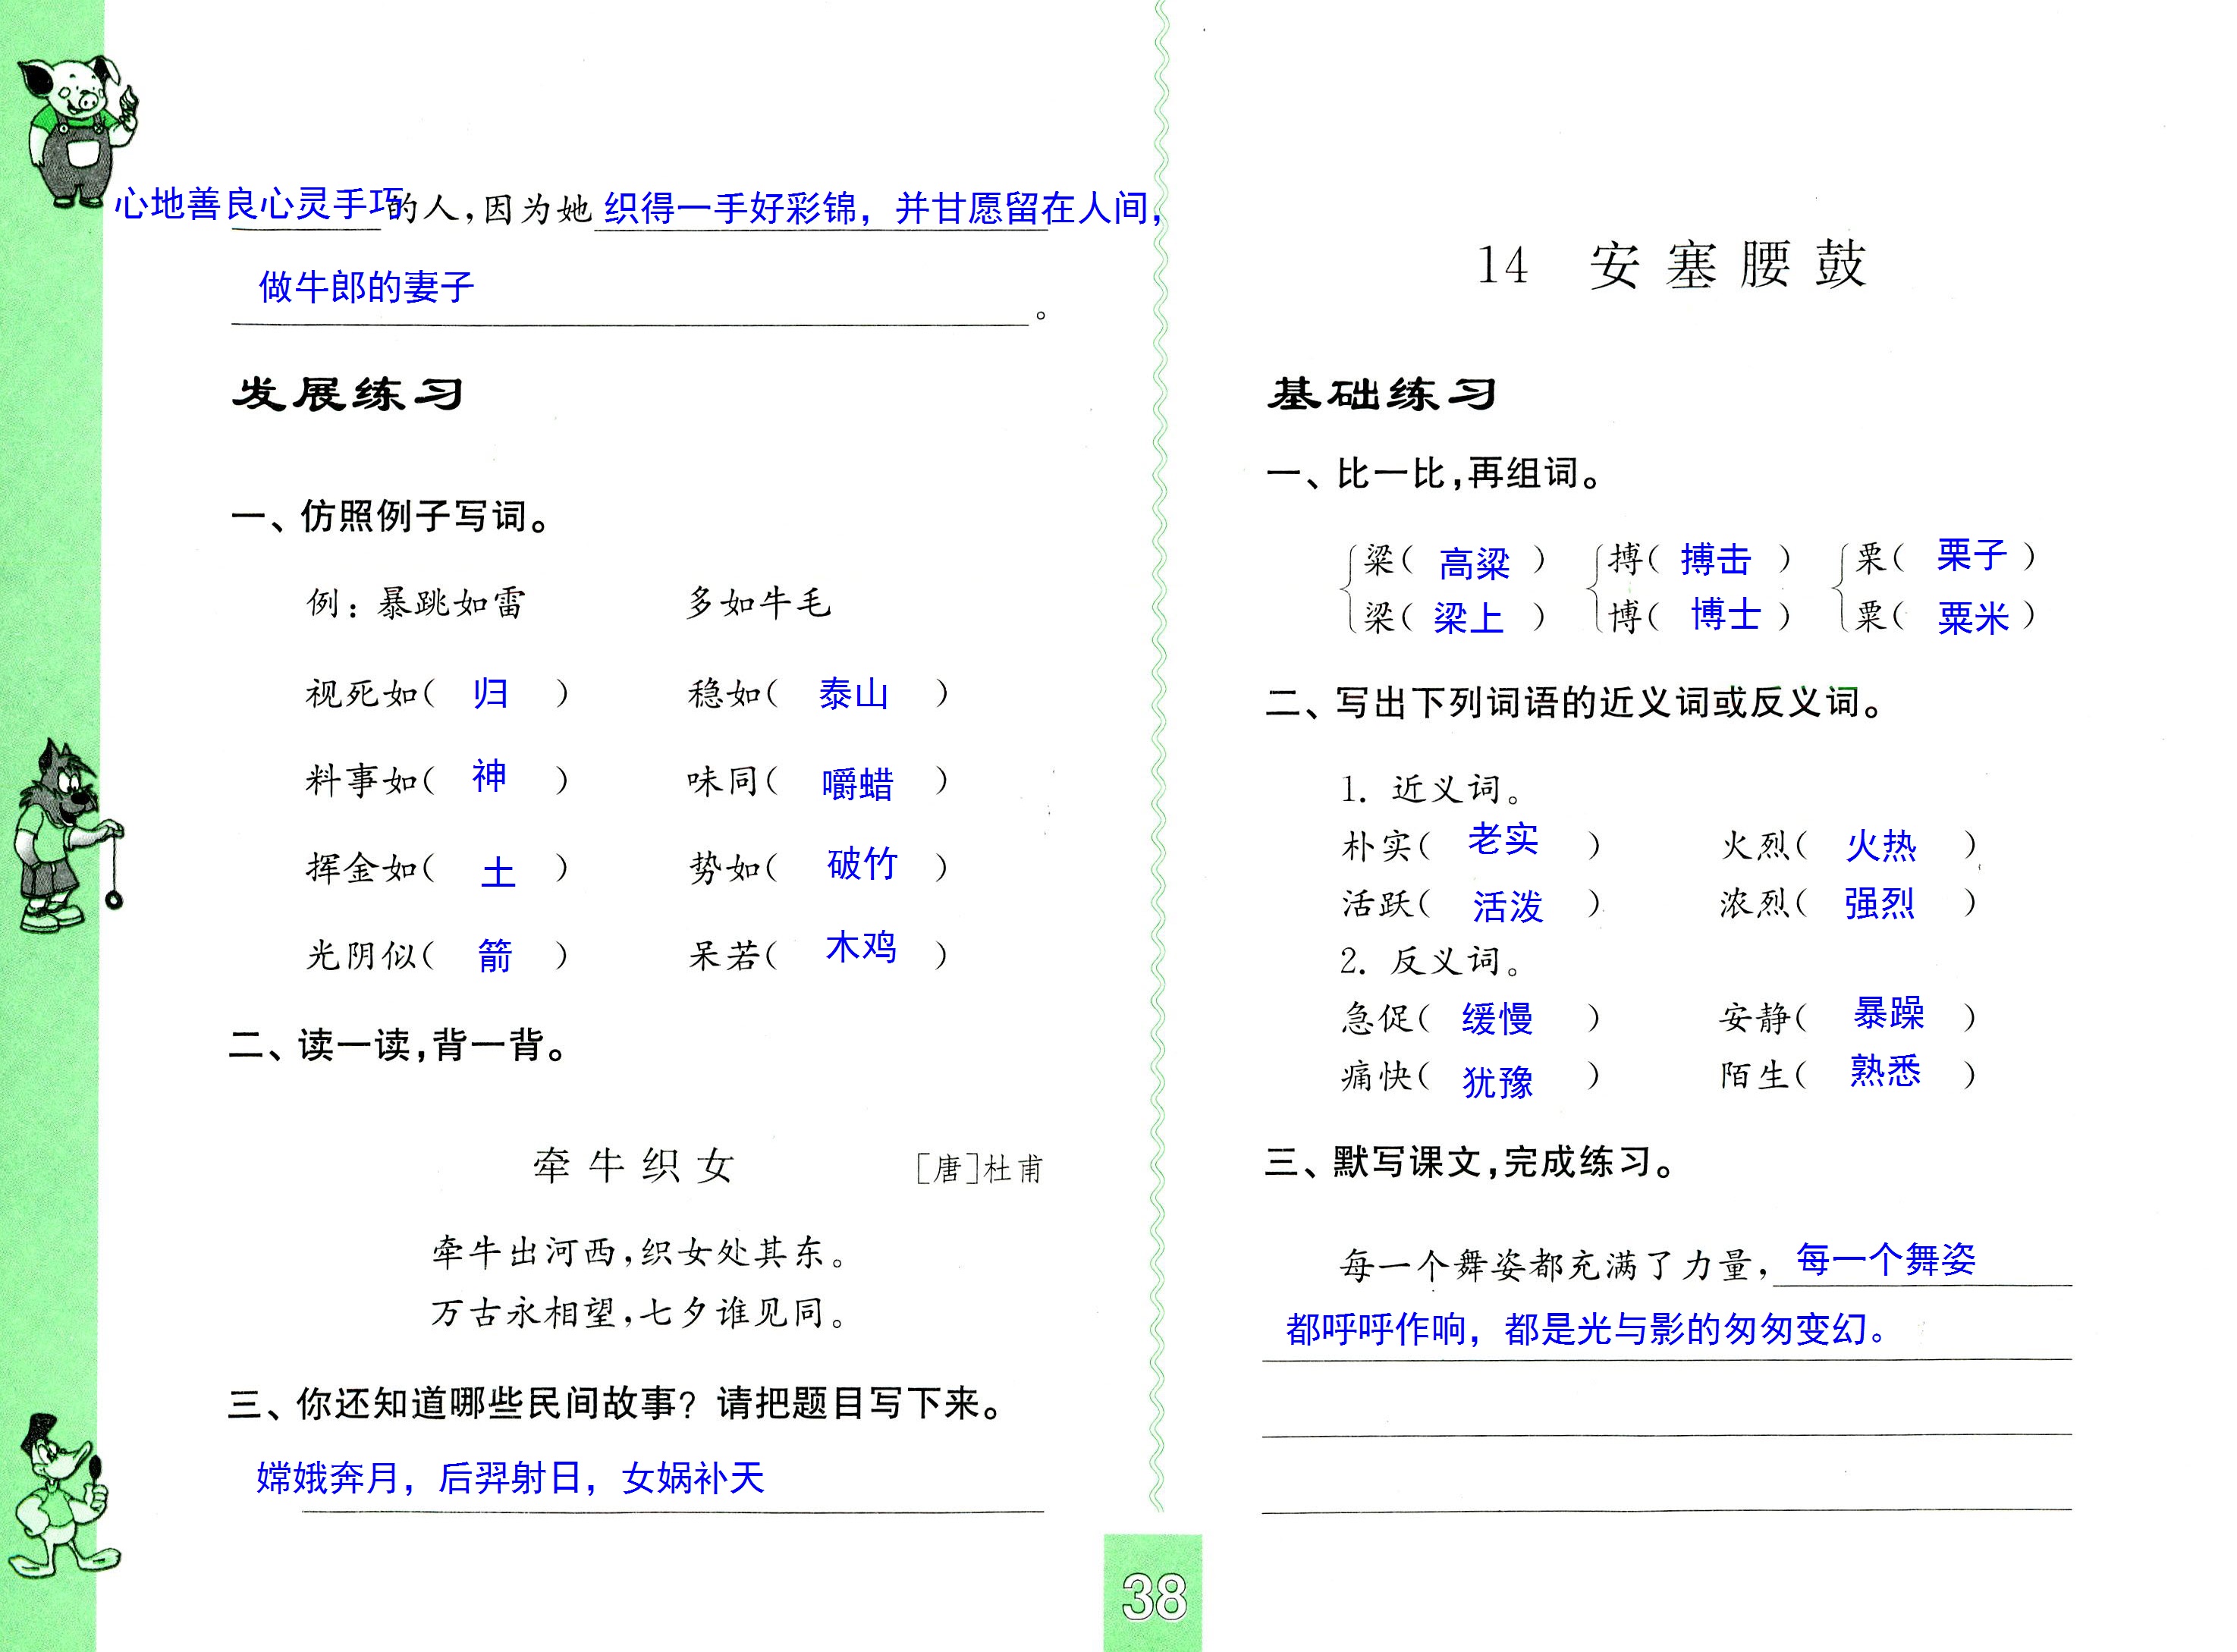Click the heading 读一读,背一背
This screenshot has width=2237, height=1652.
[x=398, y=1045]
